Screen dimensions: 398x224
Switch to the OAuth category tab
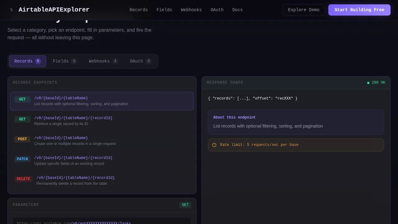(x=140, y=61)
